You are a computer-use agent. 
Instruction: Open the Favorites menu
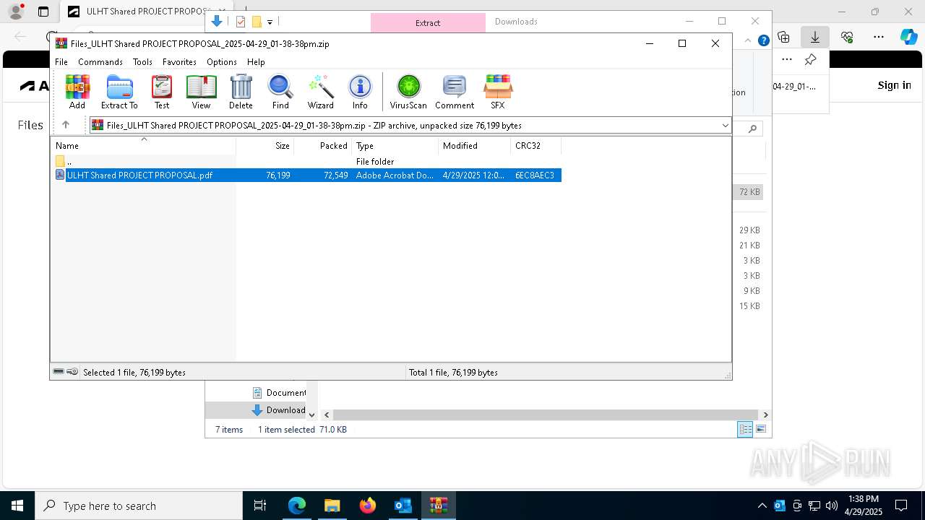(179, 62)
